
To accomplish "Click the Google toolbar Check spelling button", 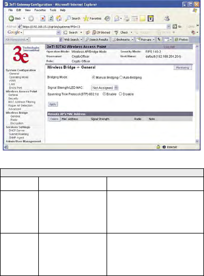I will point(122,33).
